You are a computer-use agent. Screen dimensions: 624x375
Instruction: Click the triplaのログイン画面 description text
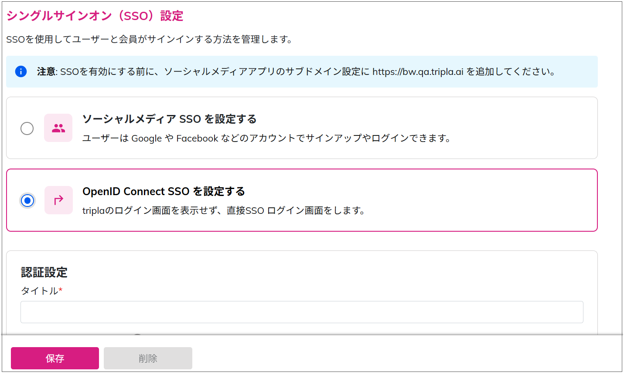point(223,211)
